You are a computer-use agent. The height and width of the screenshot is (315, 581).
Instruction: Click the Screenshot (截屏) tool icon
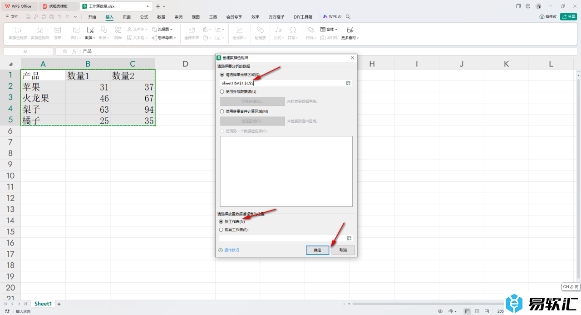[x=90, y=30]
